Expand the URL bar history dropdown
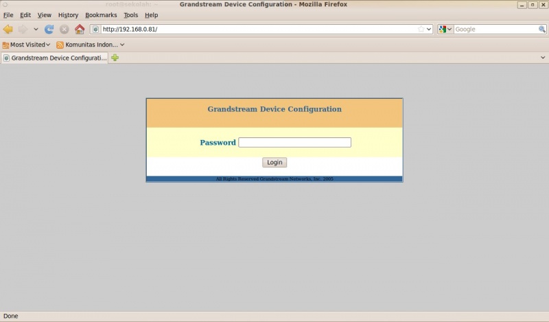Image resolution: width=549 pixels, height=322 pixels. [429, 30]
